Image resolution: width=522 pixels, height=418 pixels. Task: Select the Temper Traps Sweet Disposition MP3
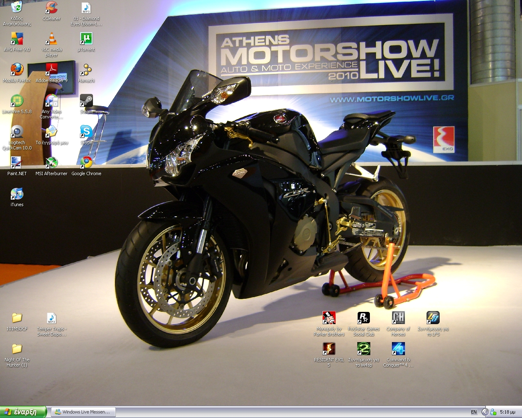pos(51,324)
